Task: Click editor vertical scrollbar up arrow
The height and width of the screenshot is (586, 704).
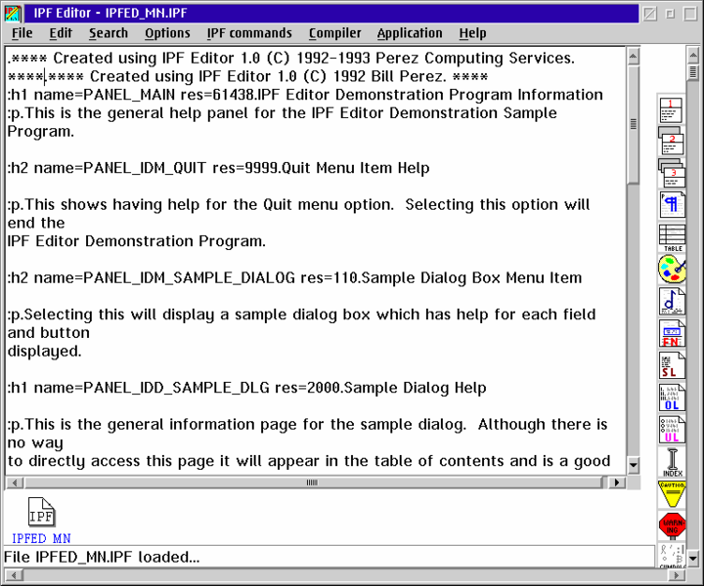Action: tap(633, 57)
